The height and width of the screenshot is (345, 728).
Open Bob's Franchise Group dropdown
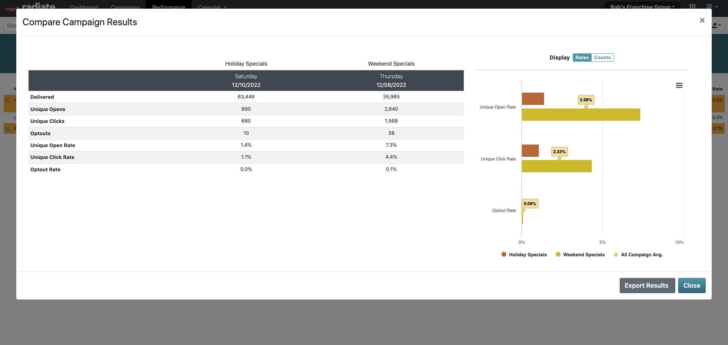pyautogui.click(x=642, y=6)
